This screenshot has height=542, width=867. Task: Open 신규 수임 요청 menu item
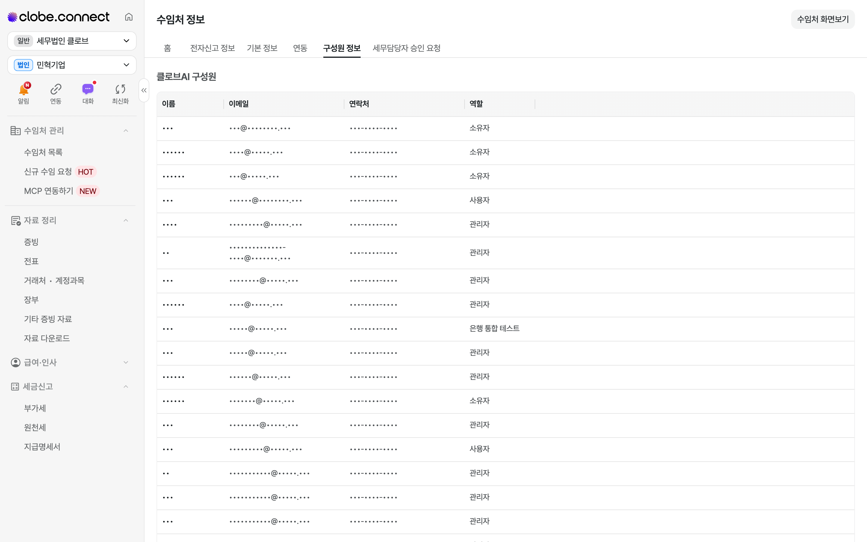(48, 172)
